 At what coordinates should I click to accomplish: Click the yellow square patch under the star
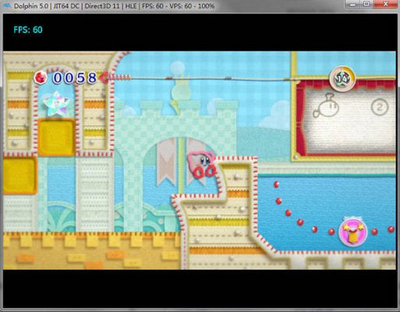coord(57,137)
